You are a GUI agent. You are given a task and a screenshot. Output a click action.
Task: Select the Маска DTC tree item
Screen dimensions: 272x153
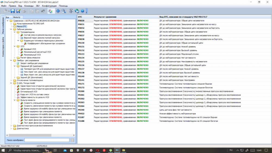click(22, 26)
